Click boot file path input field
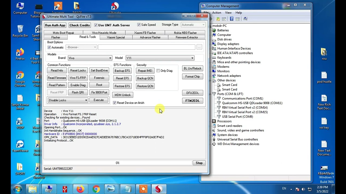Screen dimensions: 346x194 coord(147,47)
